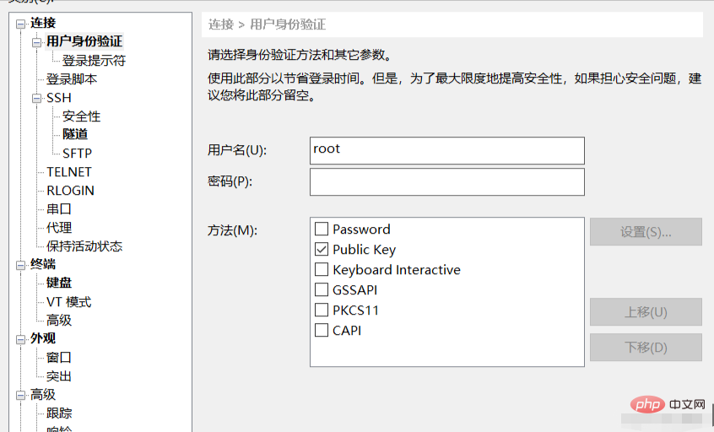Image resolution: width=714 pixels, height=432 pixels.
Task: Enable the Password authentication checkbox
Action: tap(322, 229)
